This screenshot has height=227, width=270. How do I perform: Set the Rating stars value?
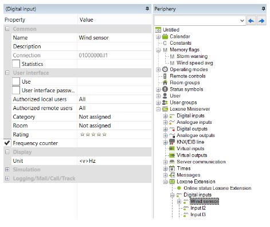click(93, 135)
